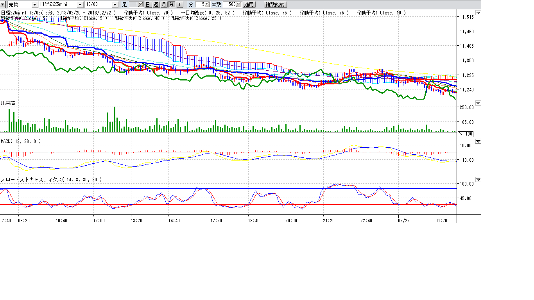Click the 複数銘柄 multiple symbols button

tap(275, 5)
